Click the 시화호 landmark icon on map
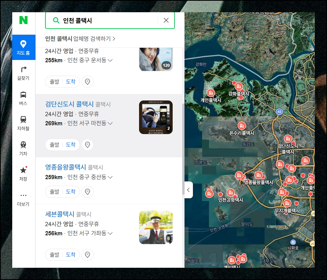Image resolution: width=327 pixels, height=280 pixels. 293,242
